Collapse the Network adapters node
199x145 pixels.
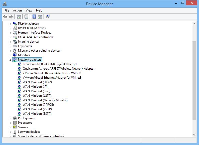click(10, 60)
